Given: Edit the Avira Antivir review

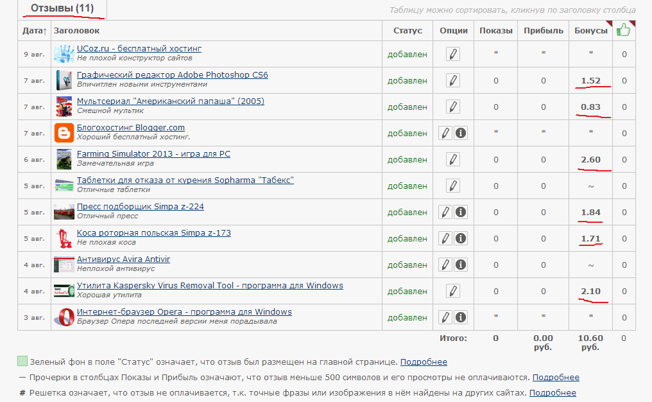Looking at the screenshot, I should 445,265.
